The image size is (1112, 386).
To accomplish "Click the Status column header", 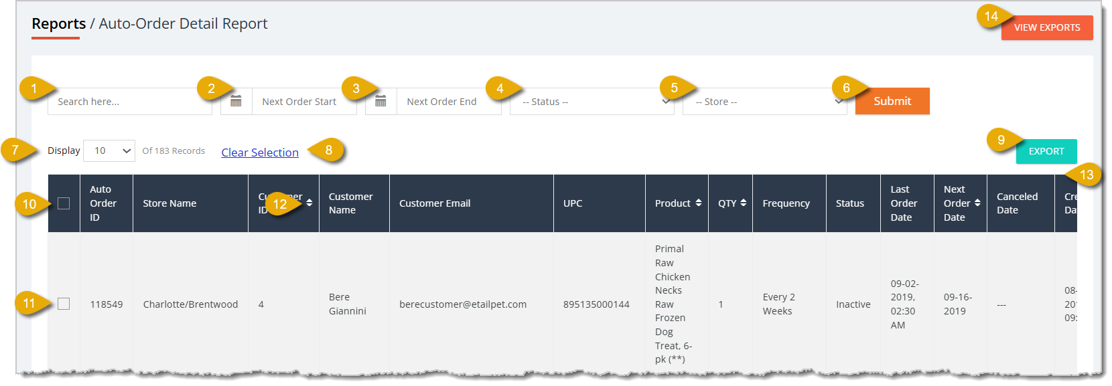I will [853, 203].
